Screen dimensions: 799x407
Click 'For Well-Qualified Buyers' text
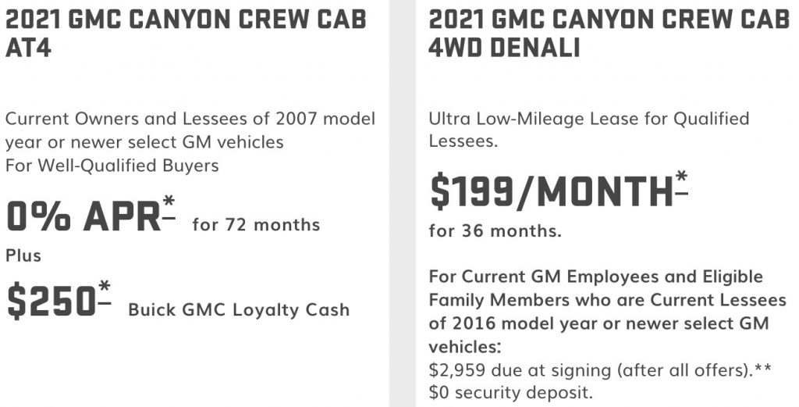point(112,166)
